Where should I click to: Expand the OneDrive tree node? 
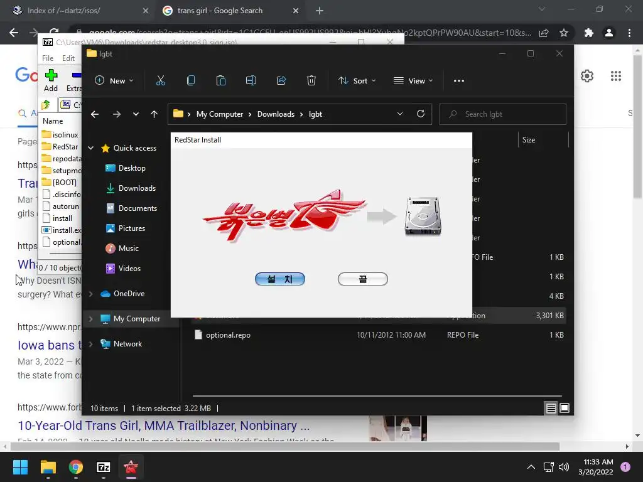coord(91,294)
